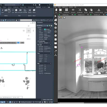Click the search field in AutoCAD title bar
This screenshot has width=107, height=107.
pos(12,5)
